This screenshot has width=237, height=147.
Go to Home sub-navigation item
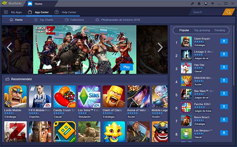pos(16,20)
